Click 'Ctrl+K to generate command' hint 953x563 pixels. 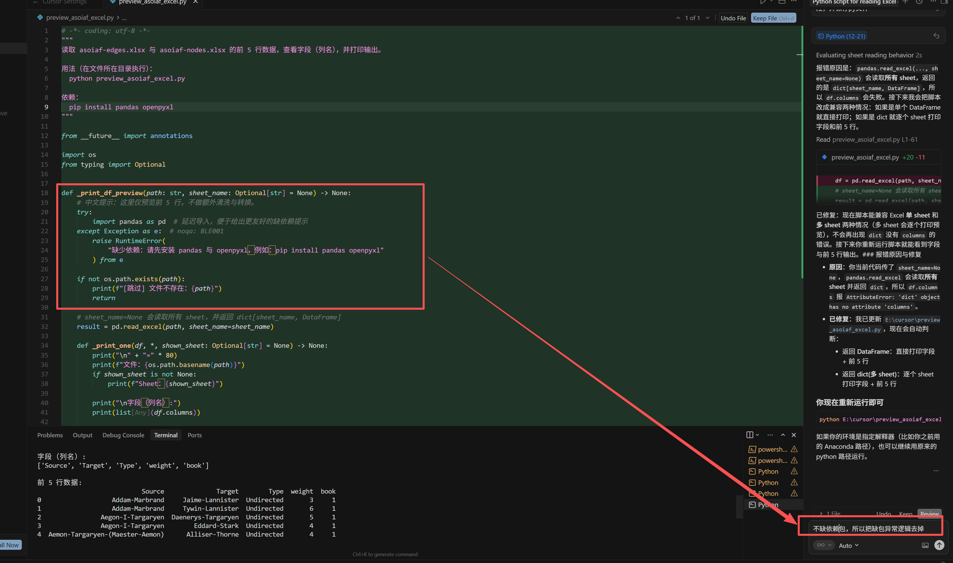tap(385, 554)
